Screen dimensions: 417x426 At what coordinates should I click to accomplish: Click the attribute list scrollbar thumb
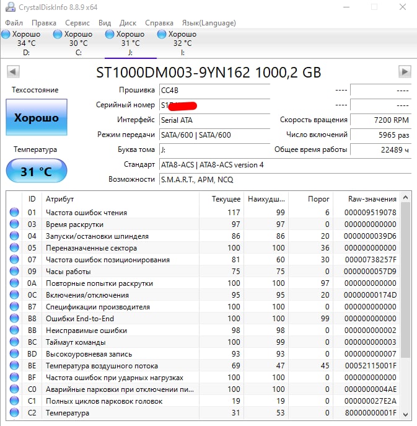tap(405, 280)
